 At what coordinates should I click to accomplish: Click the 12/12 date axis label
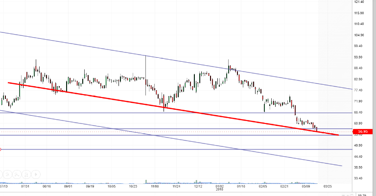pyautogui.click(x=198, y=186)
